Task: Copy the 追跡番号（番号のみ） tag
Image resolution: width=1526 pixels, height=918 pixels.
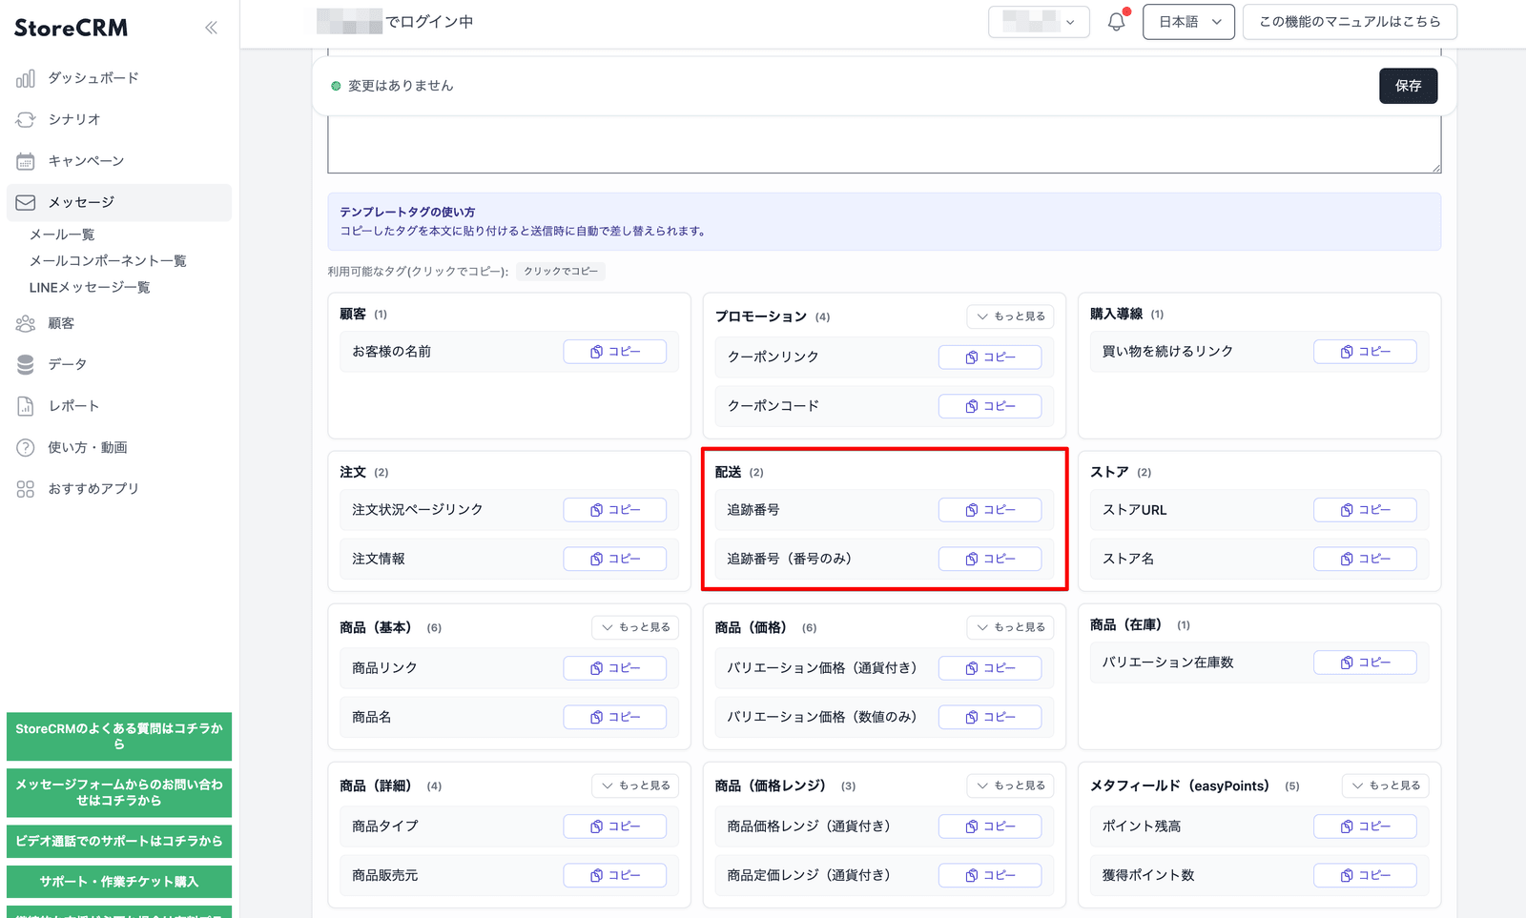Action: (990, 559)
